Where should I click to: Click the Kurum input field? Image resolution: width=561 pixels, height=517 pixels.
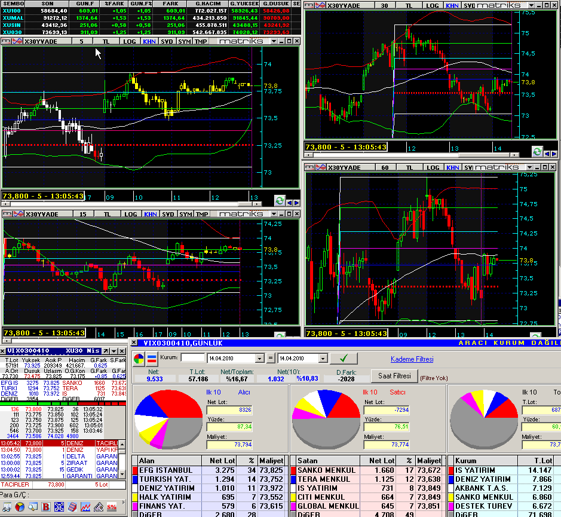click(x=193, y=358)
